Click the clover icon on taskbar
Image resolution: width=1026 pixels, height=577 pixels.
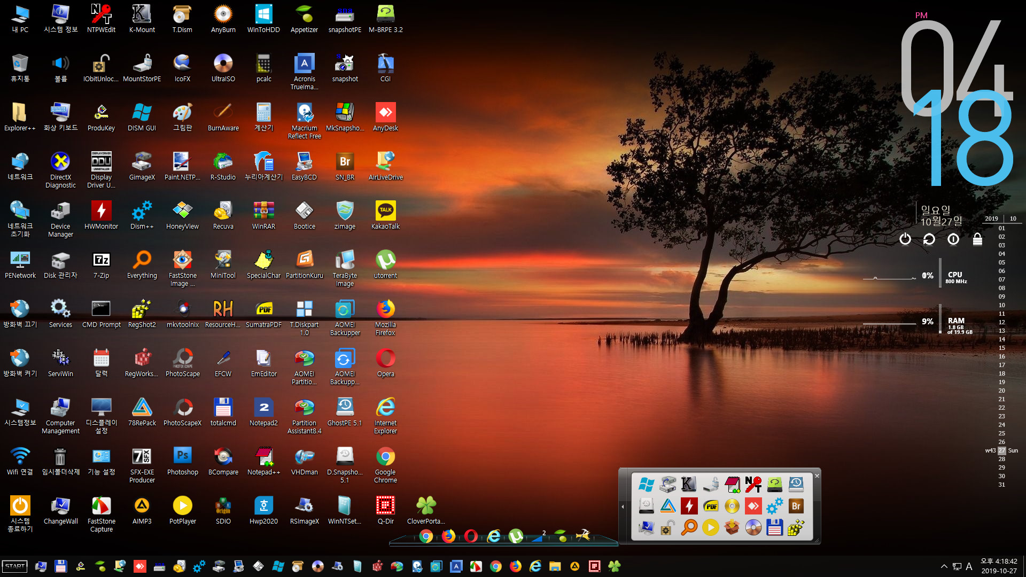point(615,566)
